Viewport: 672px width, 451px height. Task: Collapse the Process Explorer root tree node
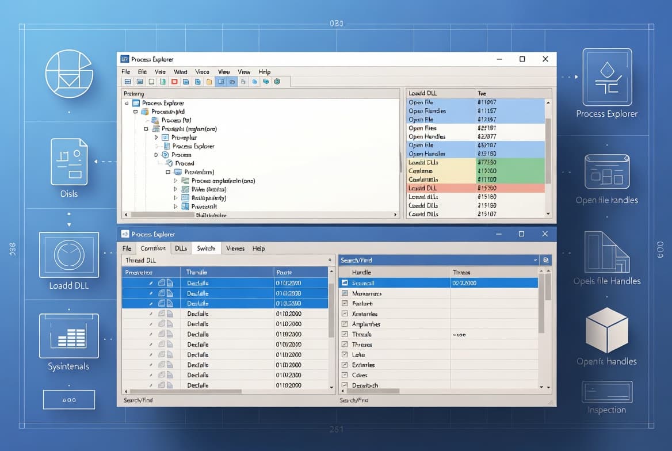pos(127,104)
